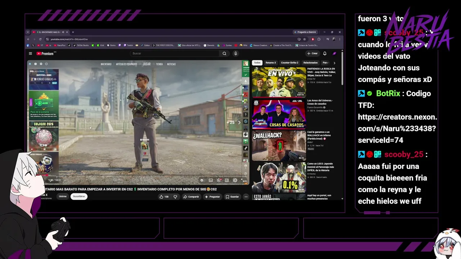Open the Chrome three-dot menu
Viewport: 461px width, 259px height.
pos(340,39)
